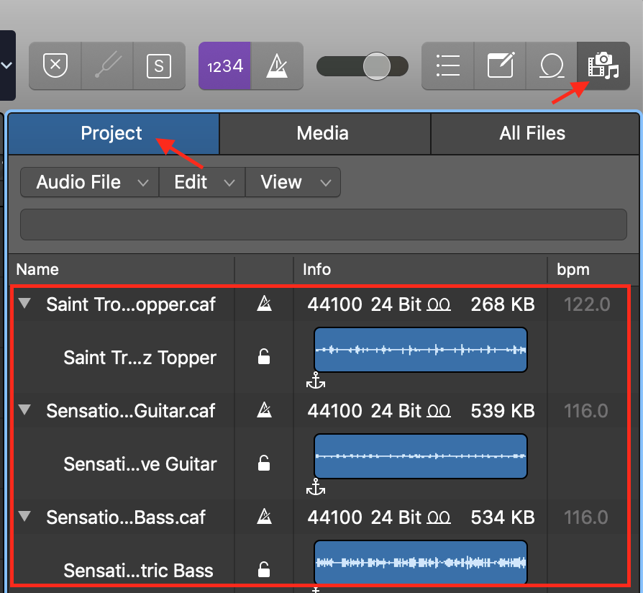Click the 539 KB file size
This screenshot has height=593, width=643.
pos(503,411)
